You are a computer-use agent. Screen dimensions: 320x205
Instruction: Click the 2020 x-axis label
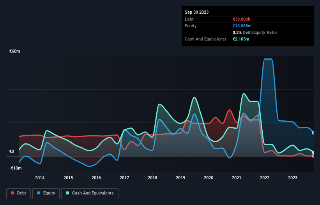pyautogui.click(x=209, y=178)
